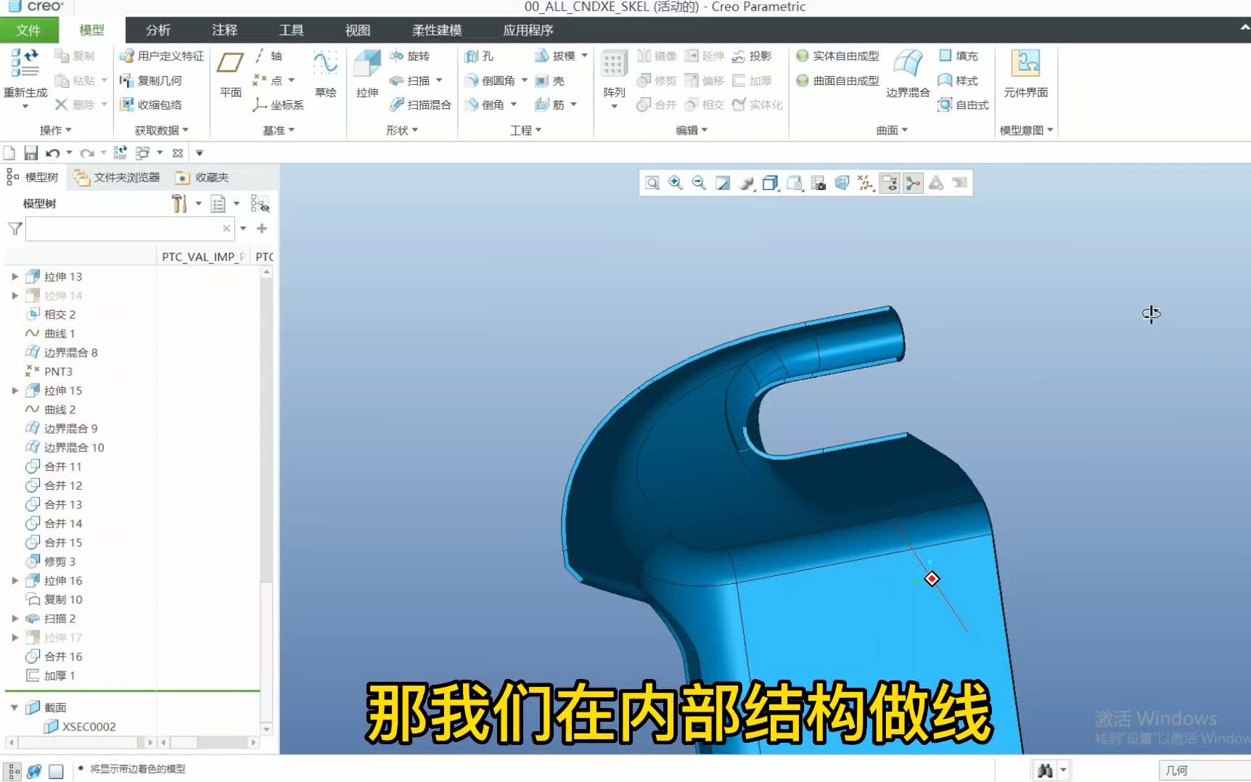Switch to the 分析 ribbon tab

tap(157, 30)
